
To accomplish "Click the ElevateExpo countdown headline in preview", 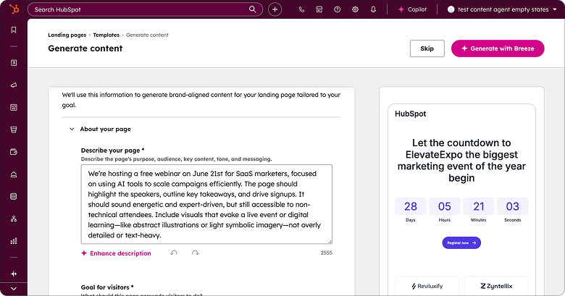I will pos(461,160).
